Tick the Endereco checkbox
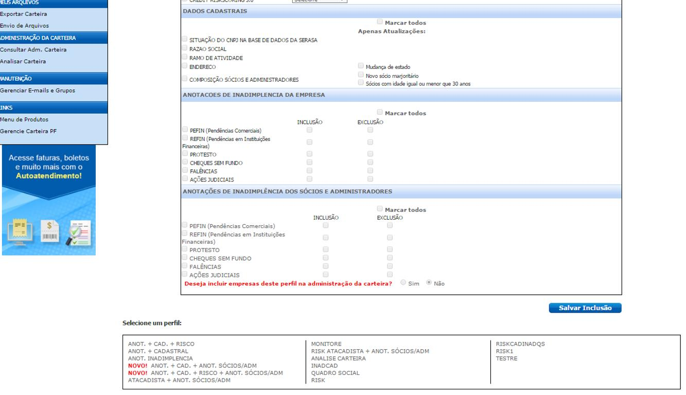This screenshot has height=395, width=686. point(185,66)
